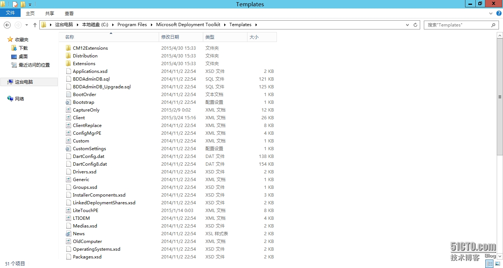Screen dimensions: 503x268
Task: Select 本地磁盘 (C:) breadcrumb segment
Action: click(x=95, y=25)
